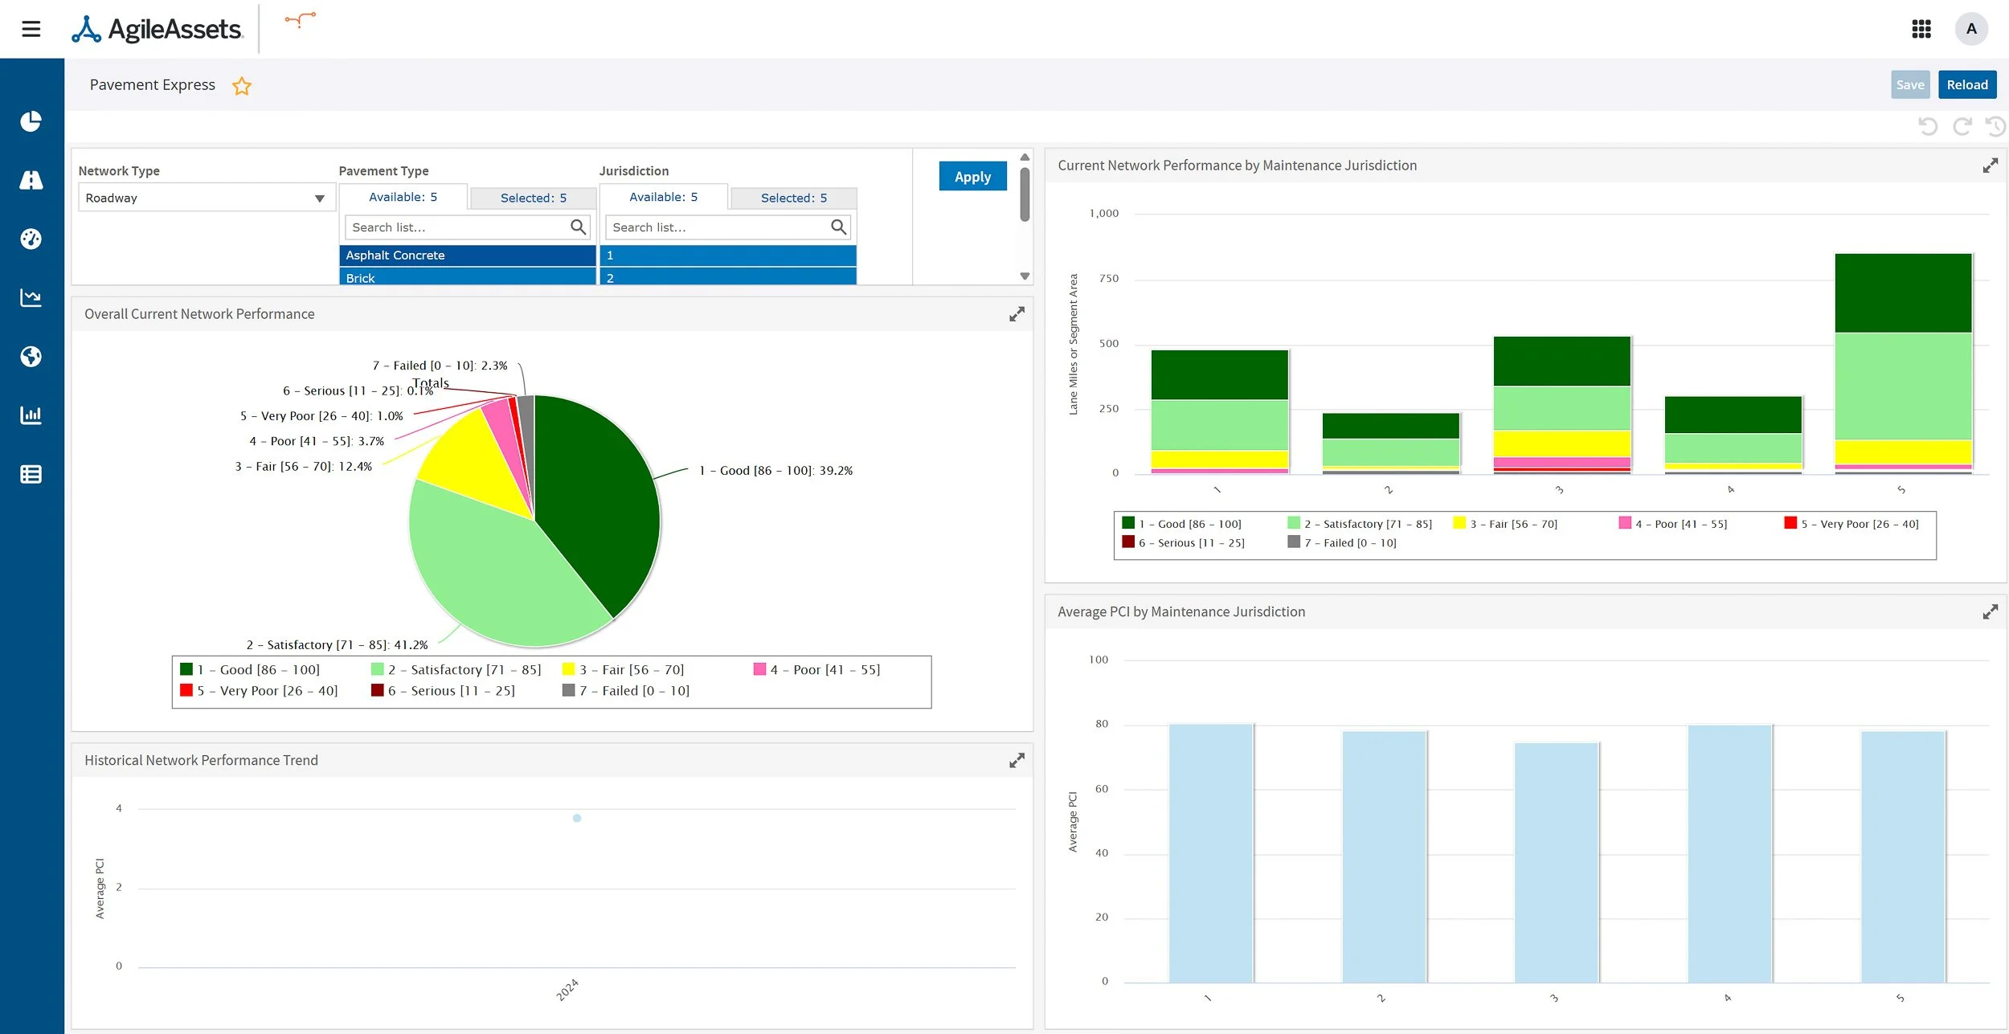This screenshot has height=1034, width=2009.
Task: Open the table list sidebar icon
Action: (31, 474)
